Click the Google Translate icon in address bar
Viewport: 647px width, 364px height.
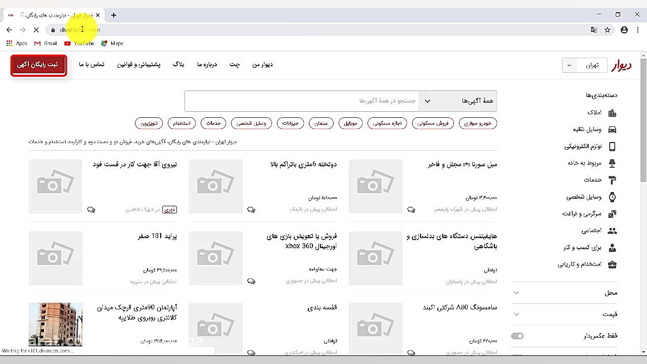coord(593,30)
